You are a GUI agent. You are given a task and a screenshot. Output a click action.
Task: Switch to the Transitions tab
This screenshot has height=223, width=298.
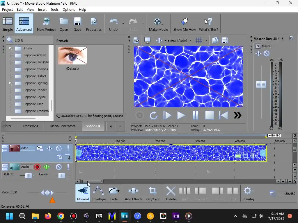pyautogui.click(x=30, y=126)
